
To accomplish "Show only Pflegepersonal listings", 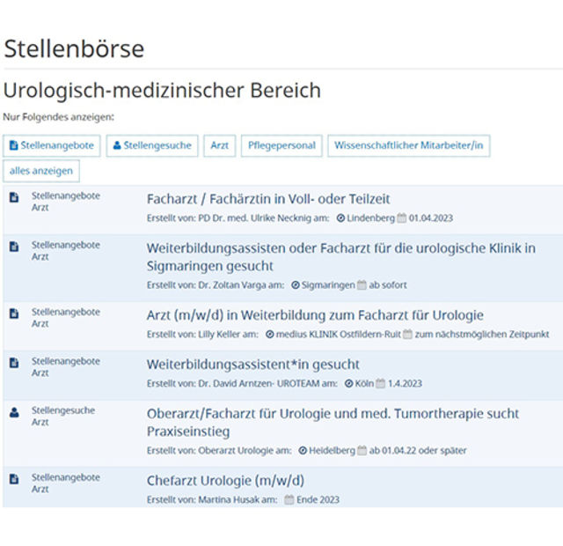I will coord(281,145).
